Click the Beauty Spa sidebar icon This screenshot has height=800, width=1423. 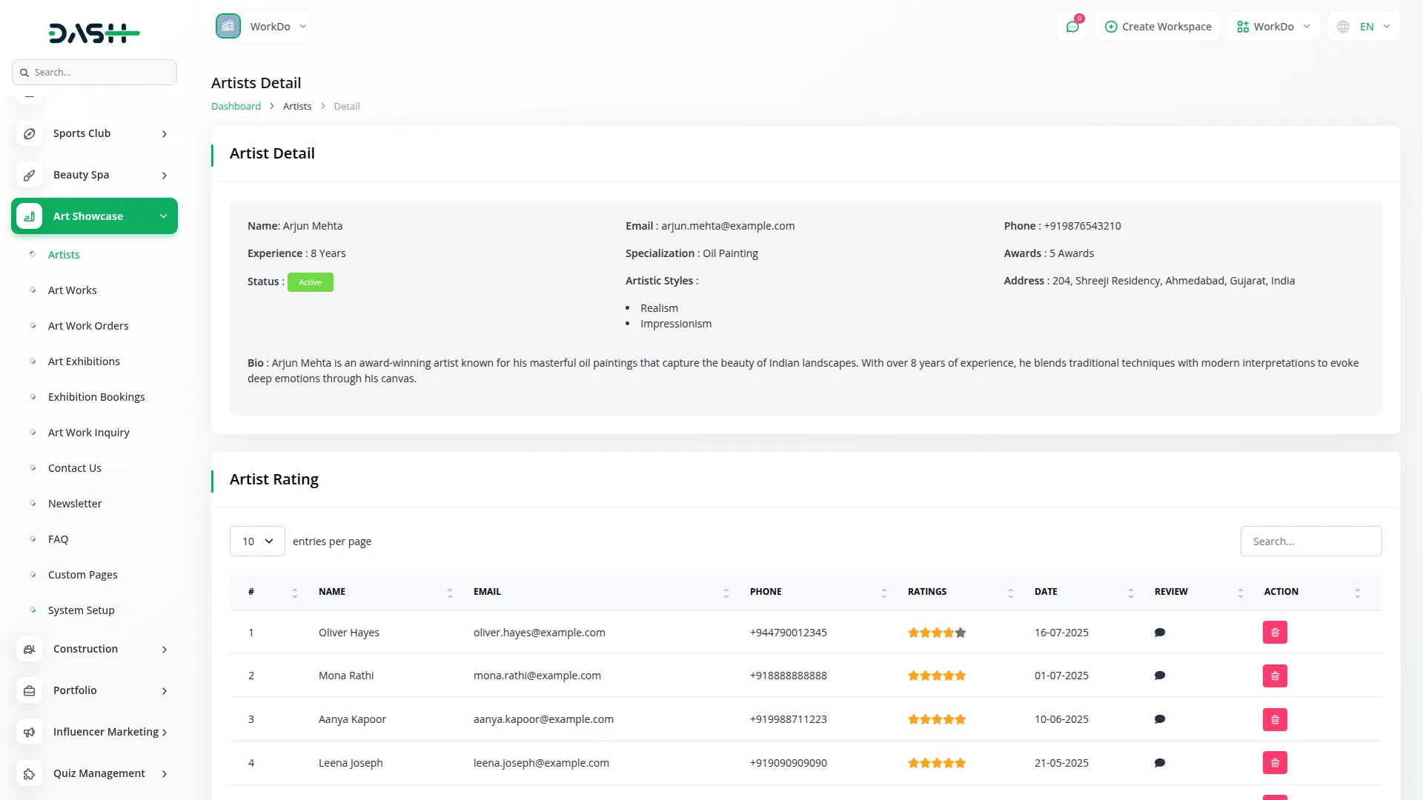click(x=29, y=176)
